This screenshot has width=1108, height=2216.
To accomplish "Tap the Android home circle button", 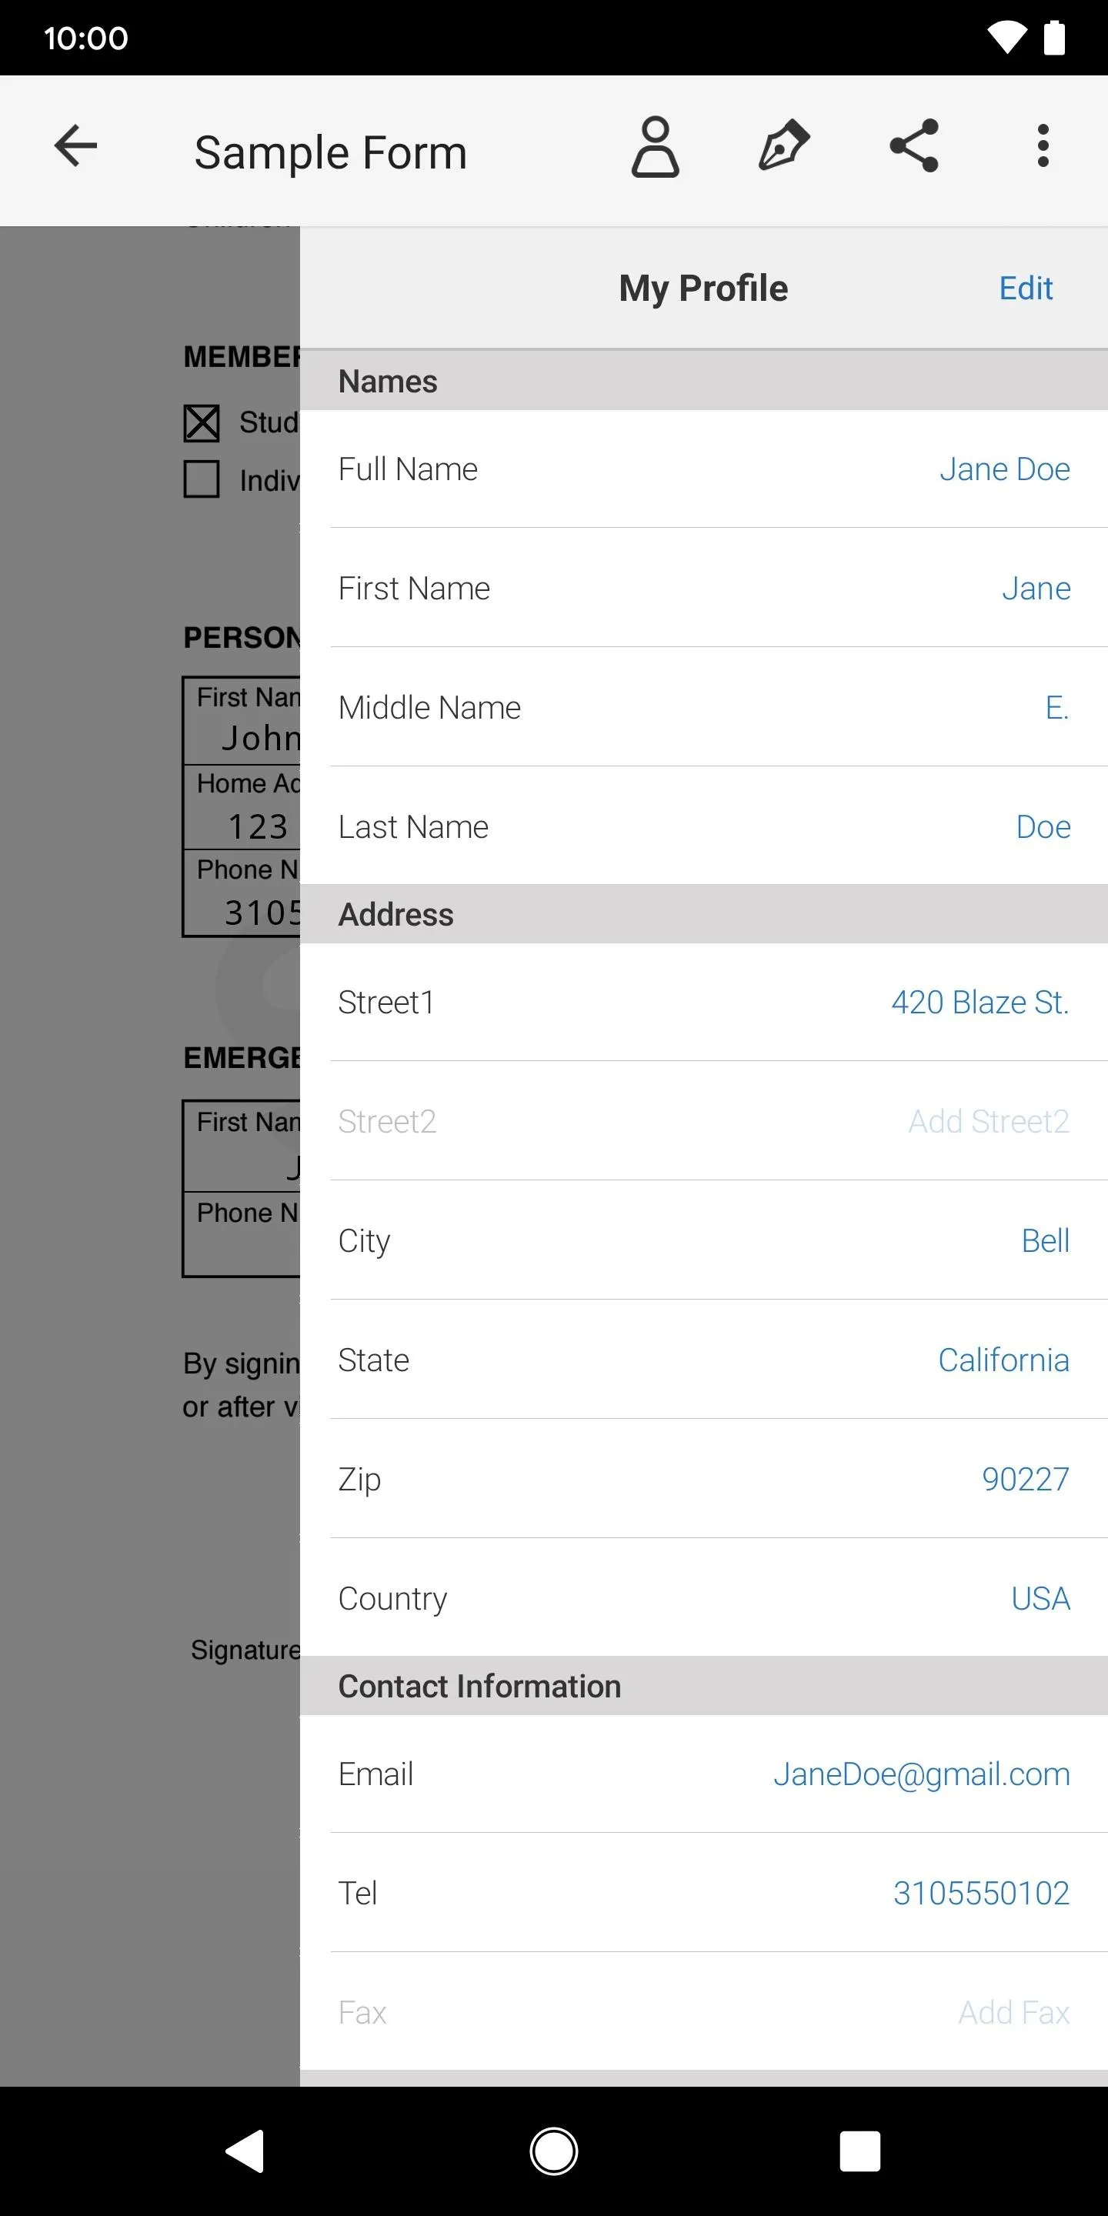I will 554,2151.
